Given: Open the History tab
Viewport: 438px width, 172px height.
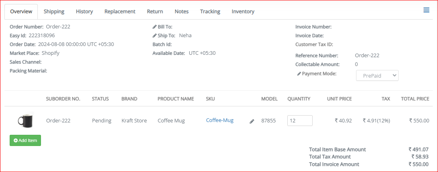Looking at the screenshot, I should tap(84, 12).
